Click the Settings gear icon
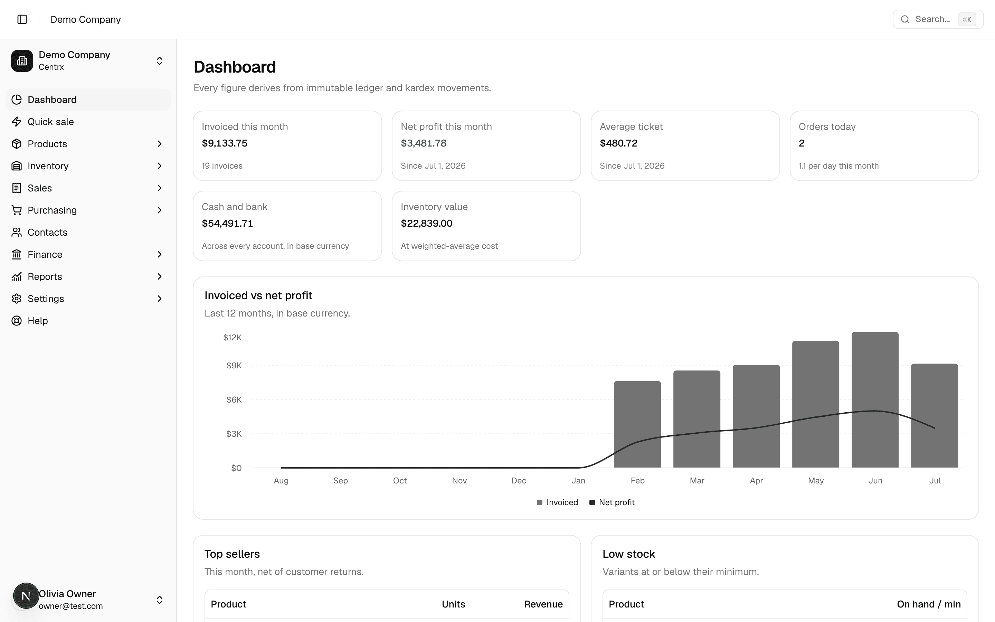This screenshot has height=622, width=995. [x=17, y=299]
